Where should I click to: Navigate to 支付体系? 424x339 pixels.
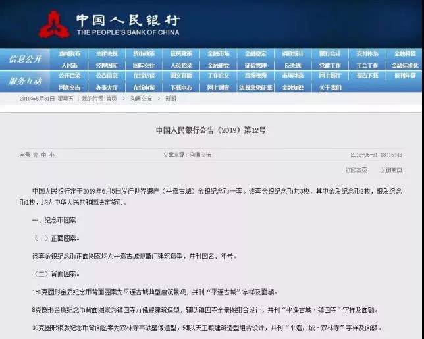[x=367, y=53]
